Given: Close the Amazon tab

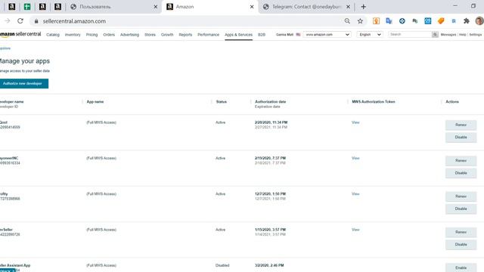Looking at the screenshot, I should (252, 7).
